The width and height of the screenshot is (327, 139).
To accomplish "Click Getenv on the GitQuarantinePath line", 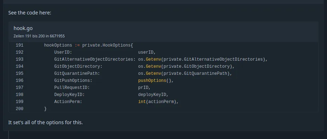I will click(153, 74).
